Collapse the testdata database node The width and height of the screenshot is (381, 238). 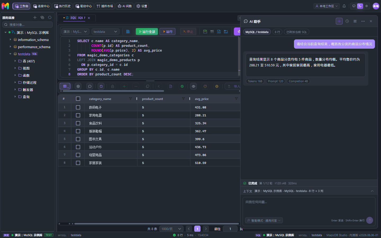(x=10, y=54)
